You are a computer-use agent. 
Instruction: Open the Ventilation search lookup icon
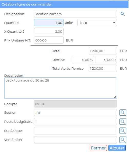click(123, 140)
